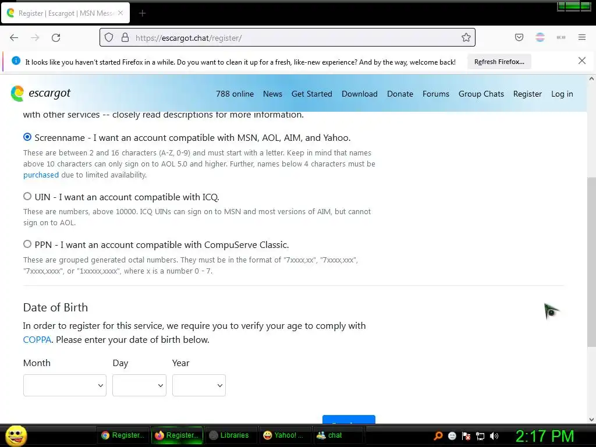The image size is (596, 447).
Task: Open the Firefox hamburger menu
Action: [x=582, y=37]
